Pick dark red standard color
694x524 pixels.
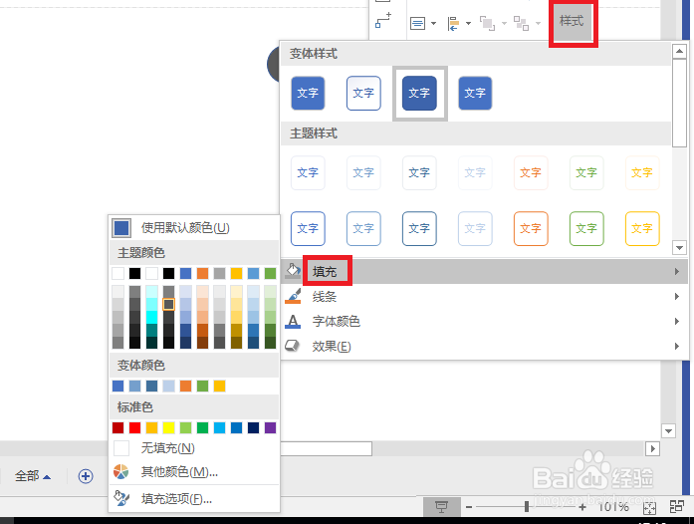(118, 427)
